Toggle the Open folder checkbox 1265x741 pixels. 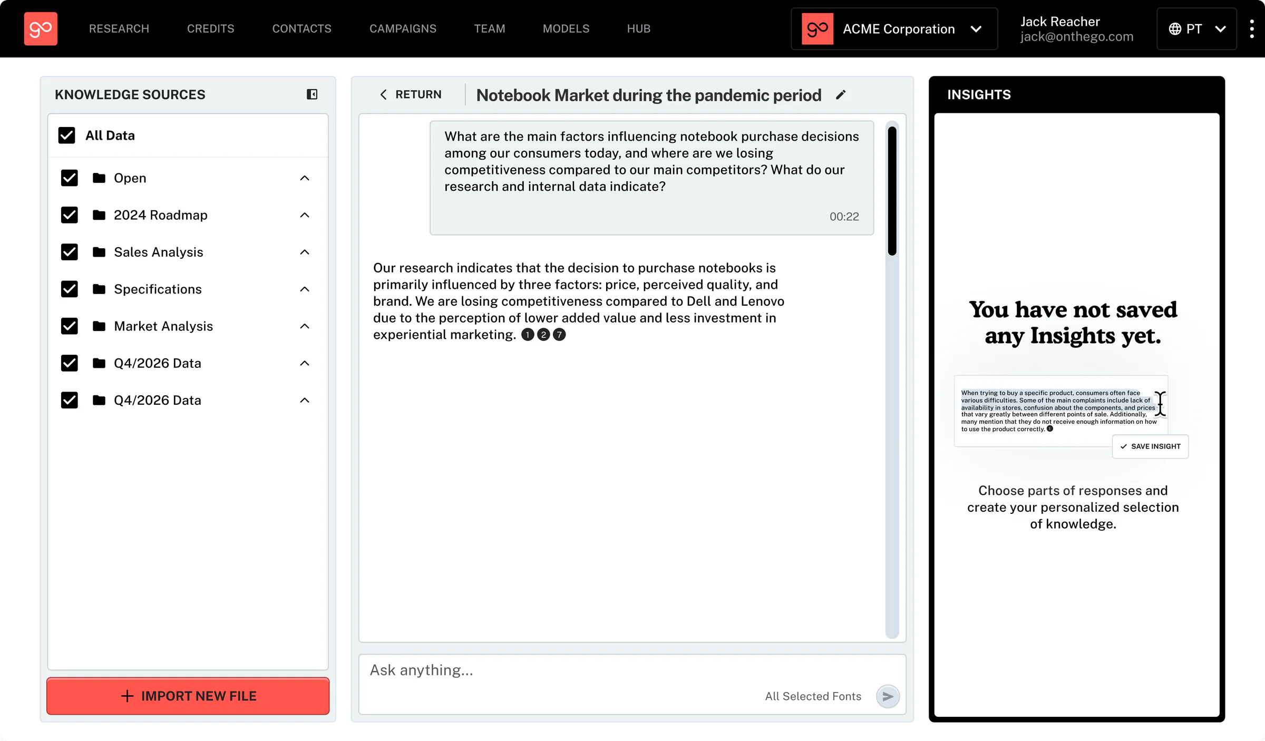coord(69,178)
